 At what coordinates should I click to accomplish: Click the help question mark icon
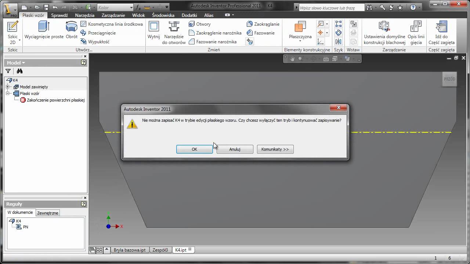point(413,7)
